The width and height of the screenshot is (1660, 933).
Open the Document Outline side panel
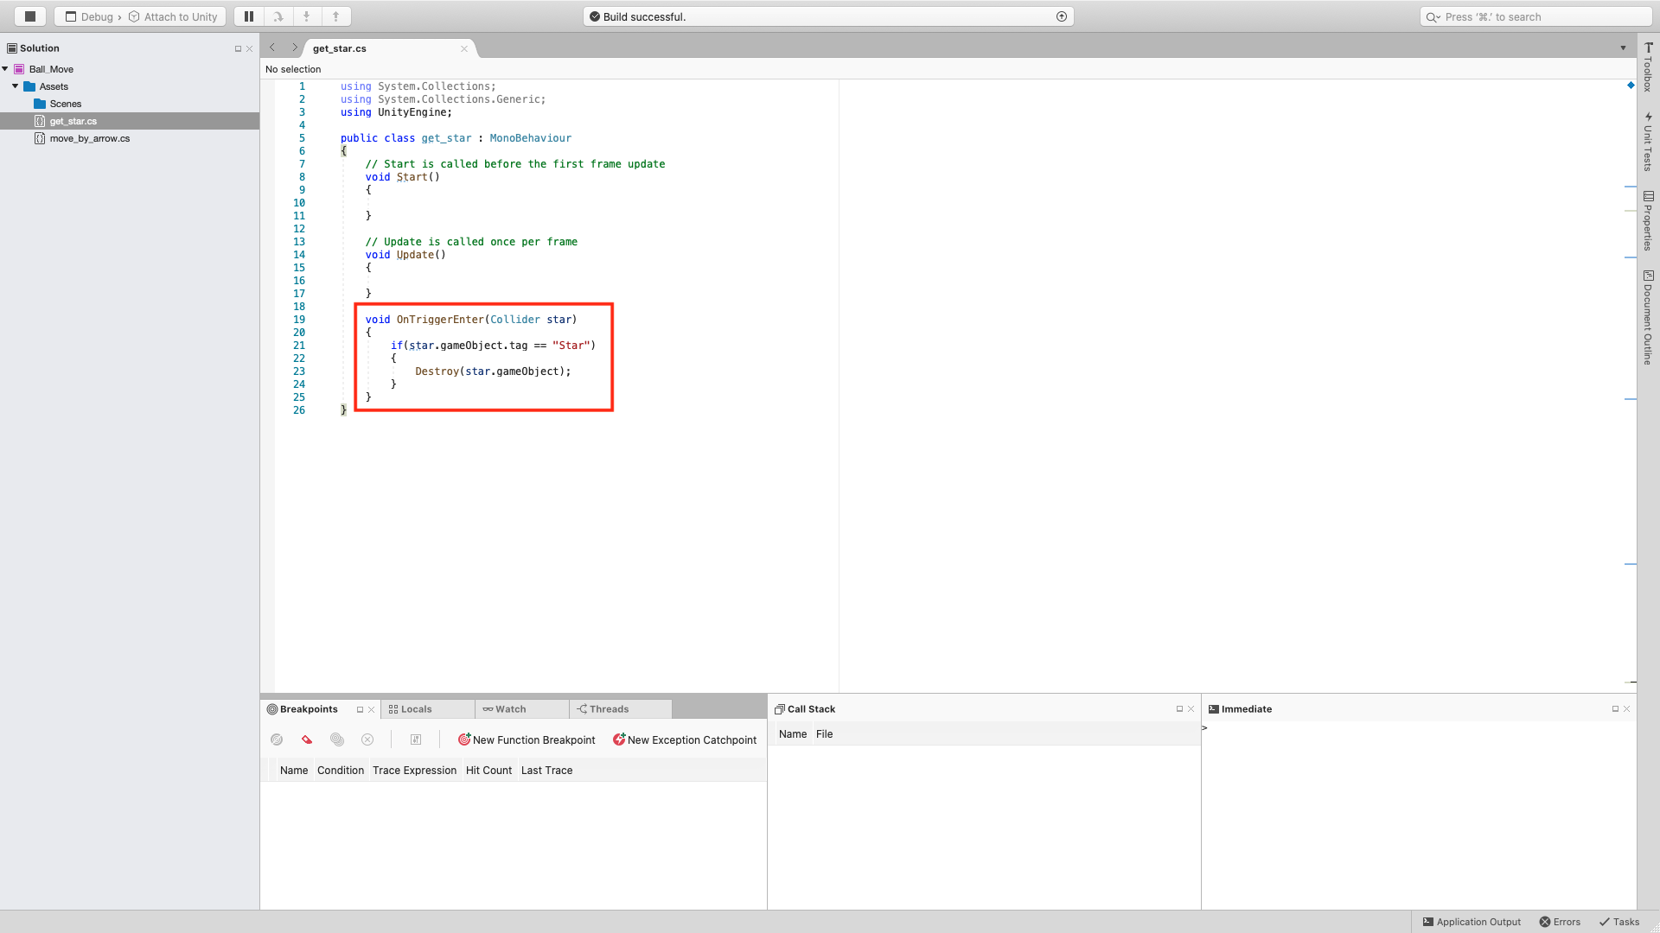1648,318
